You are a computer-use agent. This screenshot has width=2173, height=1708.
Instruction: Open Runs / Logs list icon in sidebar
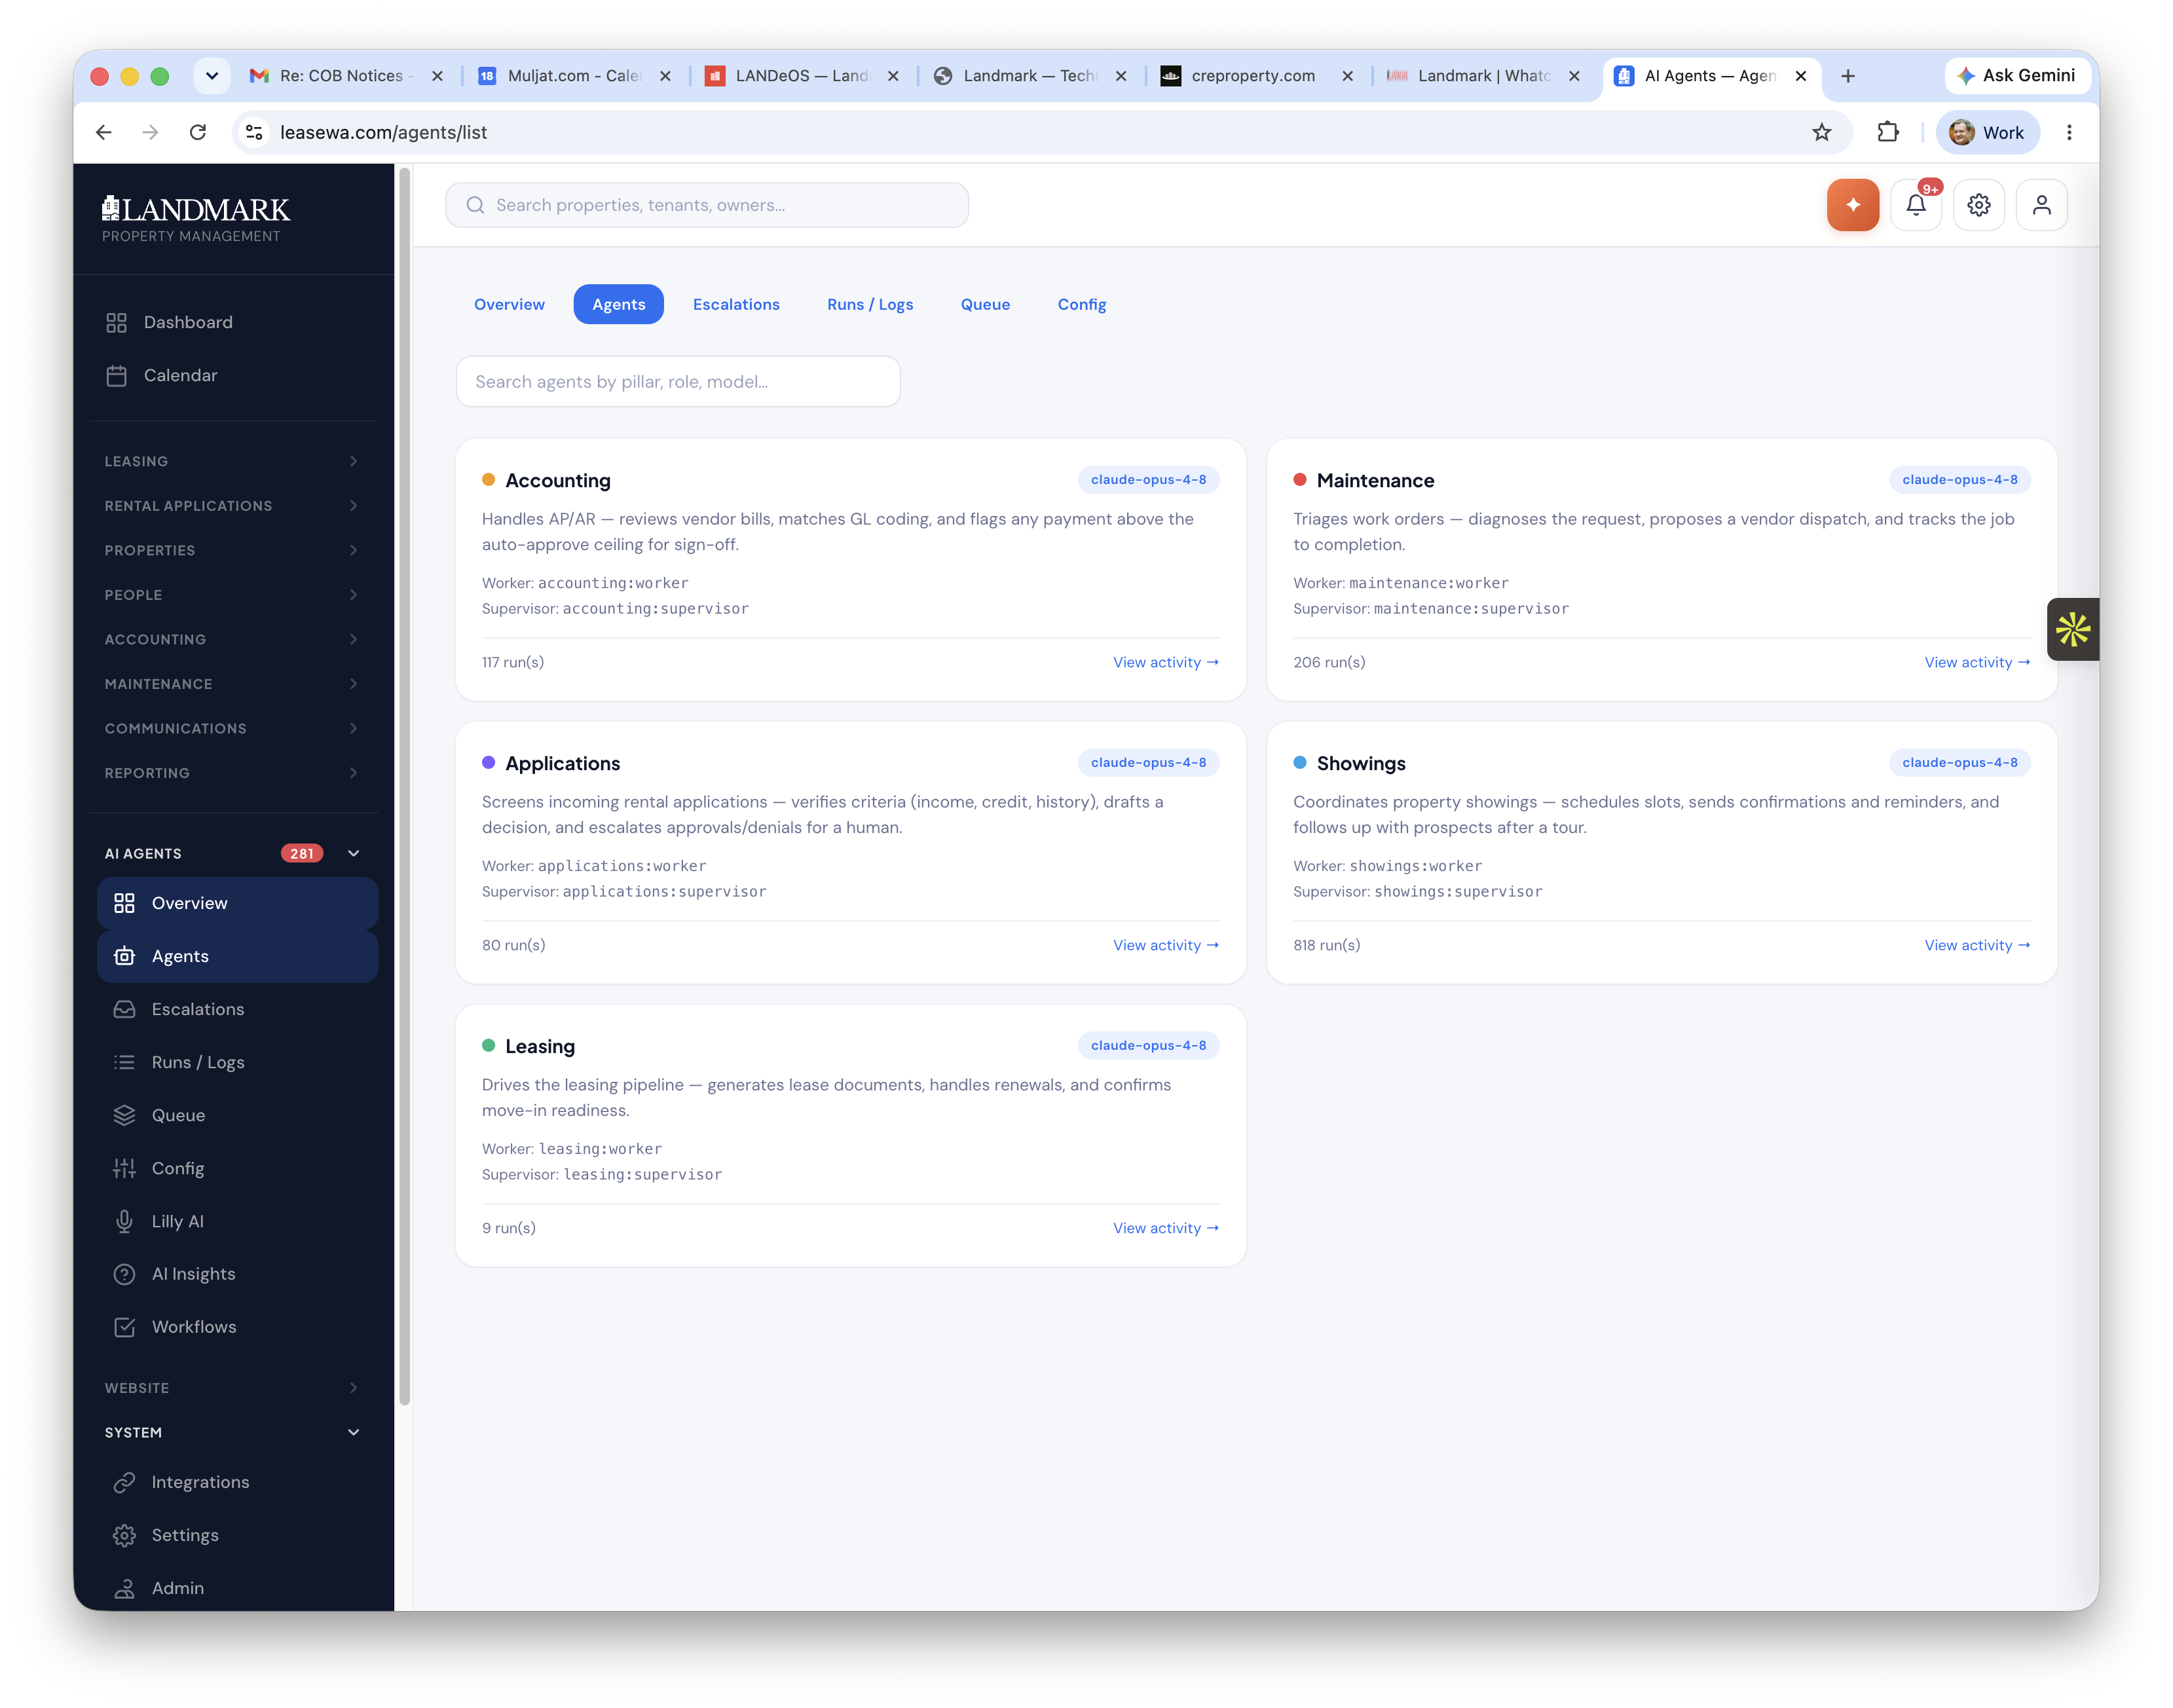[124, 1062]
